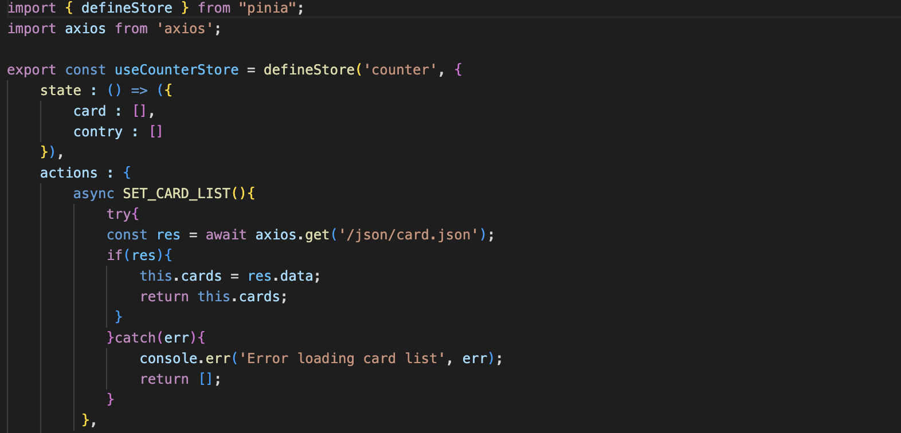The image size is (901, 433).
Task: Click the contry array property
Action: pos(98,132)
